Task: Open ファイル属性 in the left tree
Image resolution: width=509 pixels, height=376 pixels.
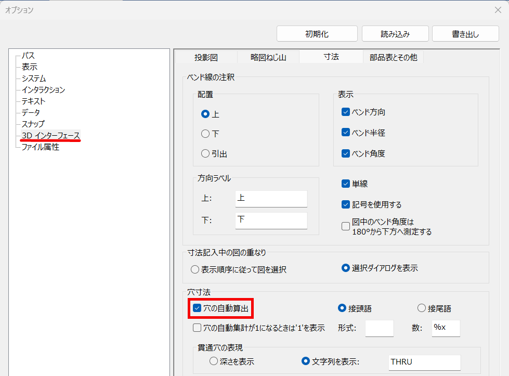Action: coord(40,147)
